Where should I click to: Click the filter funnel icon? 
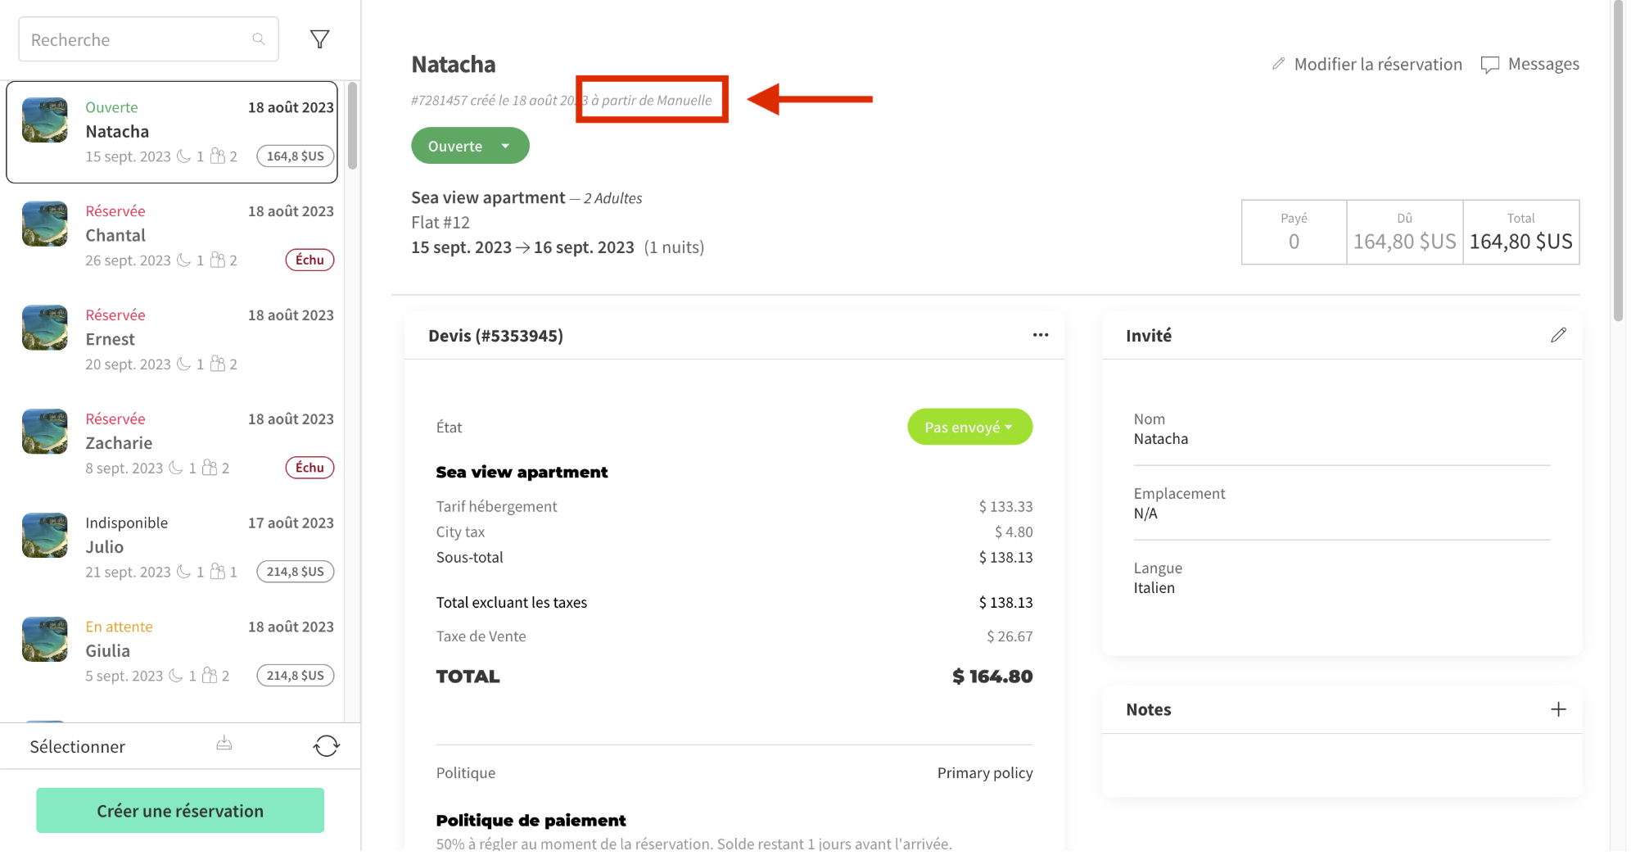coord(319,39)
